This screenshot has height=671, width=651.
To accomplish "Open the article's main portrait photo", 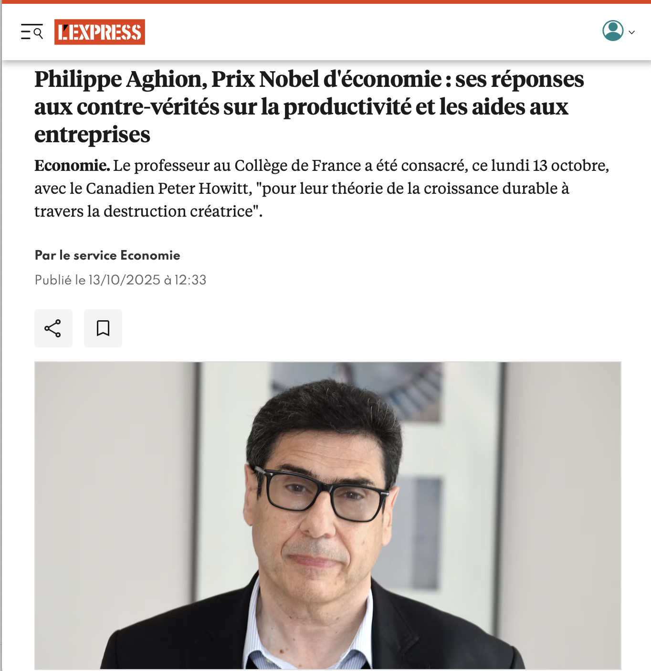I will point(328,515).
